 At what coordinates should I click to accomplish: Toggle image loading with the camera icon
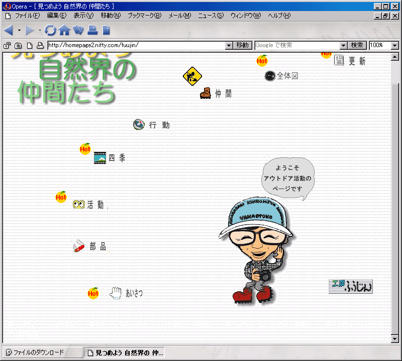[x=18, y=46]
